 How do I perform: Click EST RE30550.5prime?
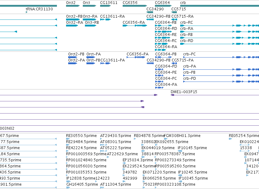click(81, 136)
